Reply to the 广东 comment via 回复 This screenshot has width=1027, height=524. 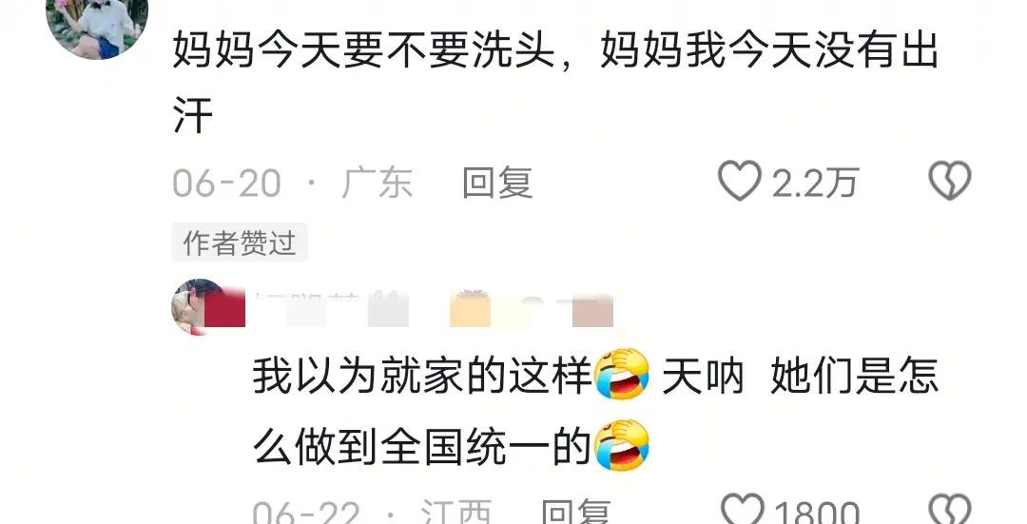497,182
